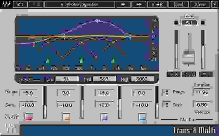This screenshot has width=219, height=136.
Task: Click the band 3 vertical meter
Action: [119, 103]
